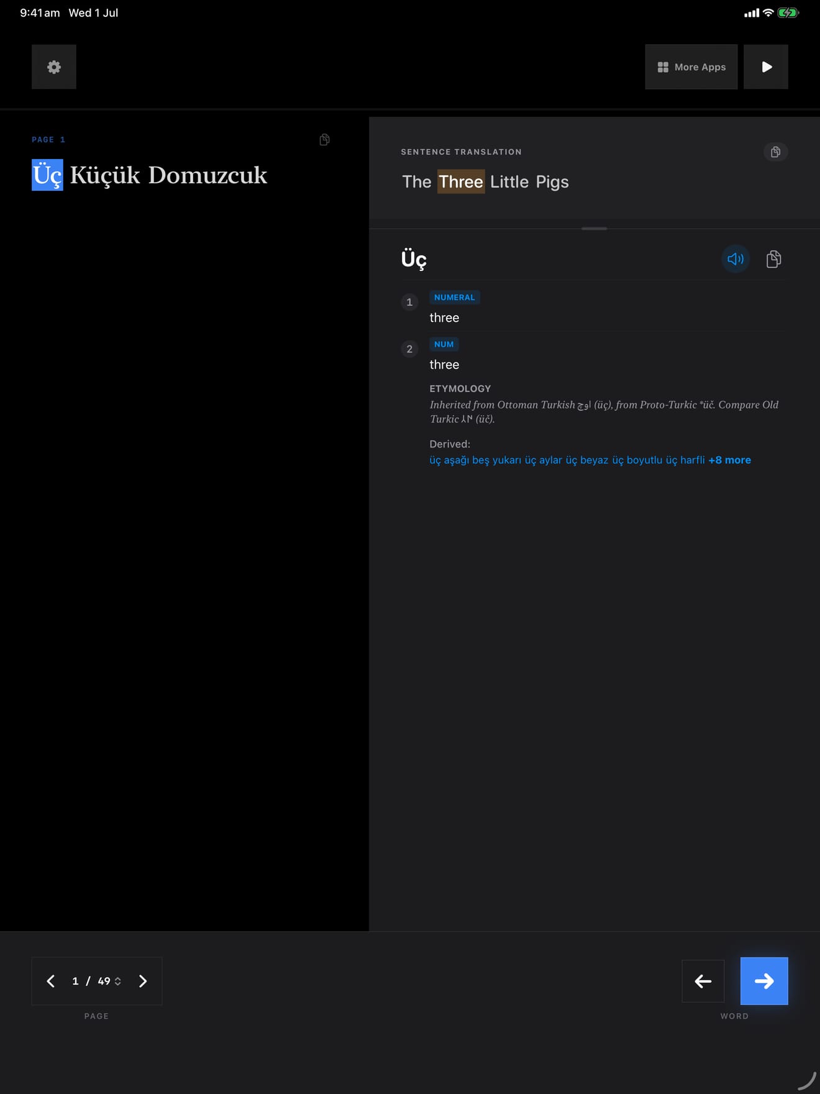Tap the Wi-Fi status icon
820x1094 pixels.
click(768, 12)
